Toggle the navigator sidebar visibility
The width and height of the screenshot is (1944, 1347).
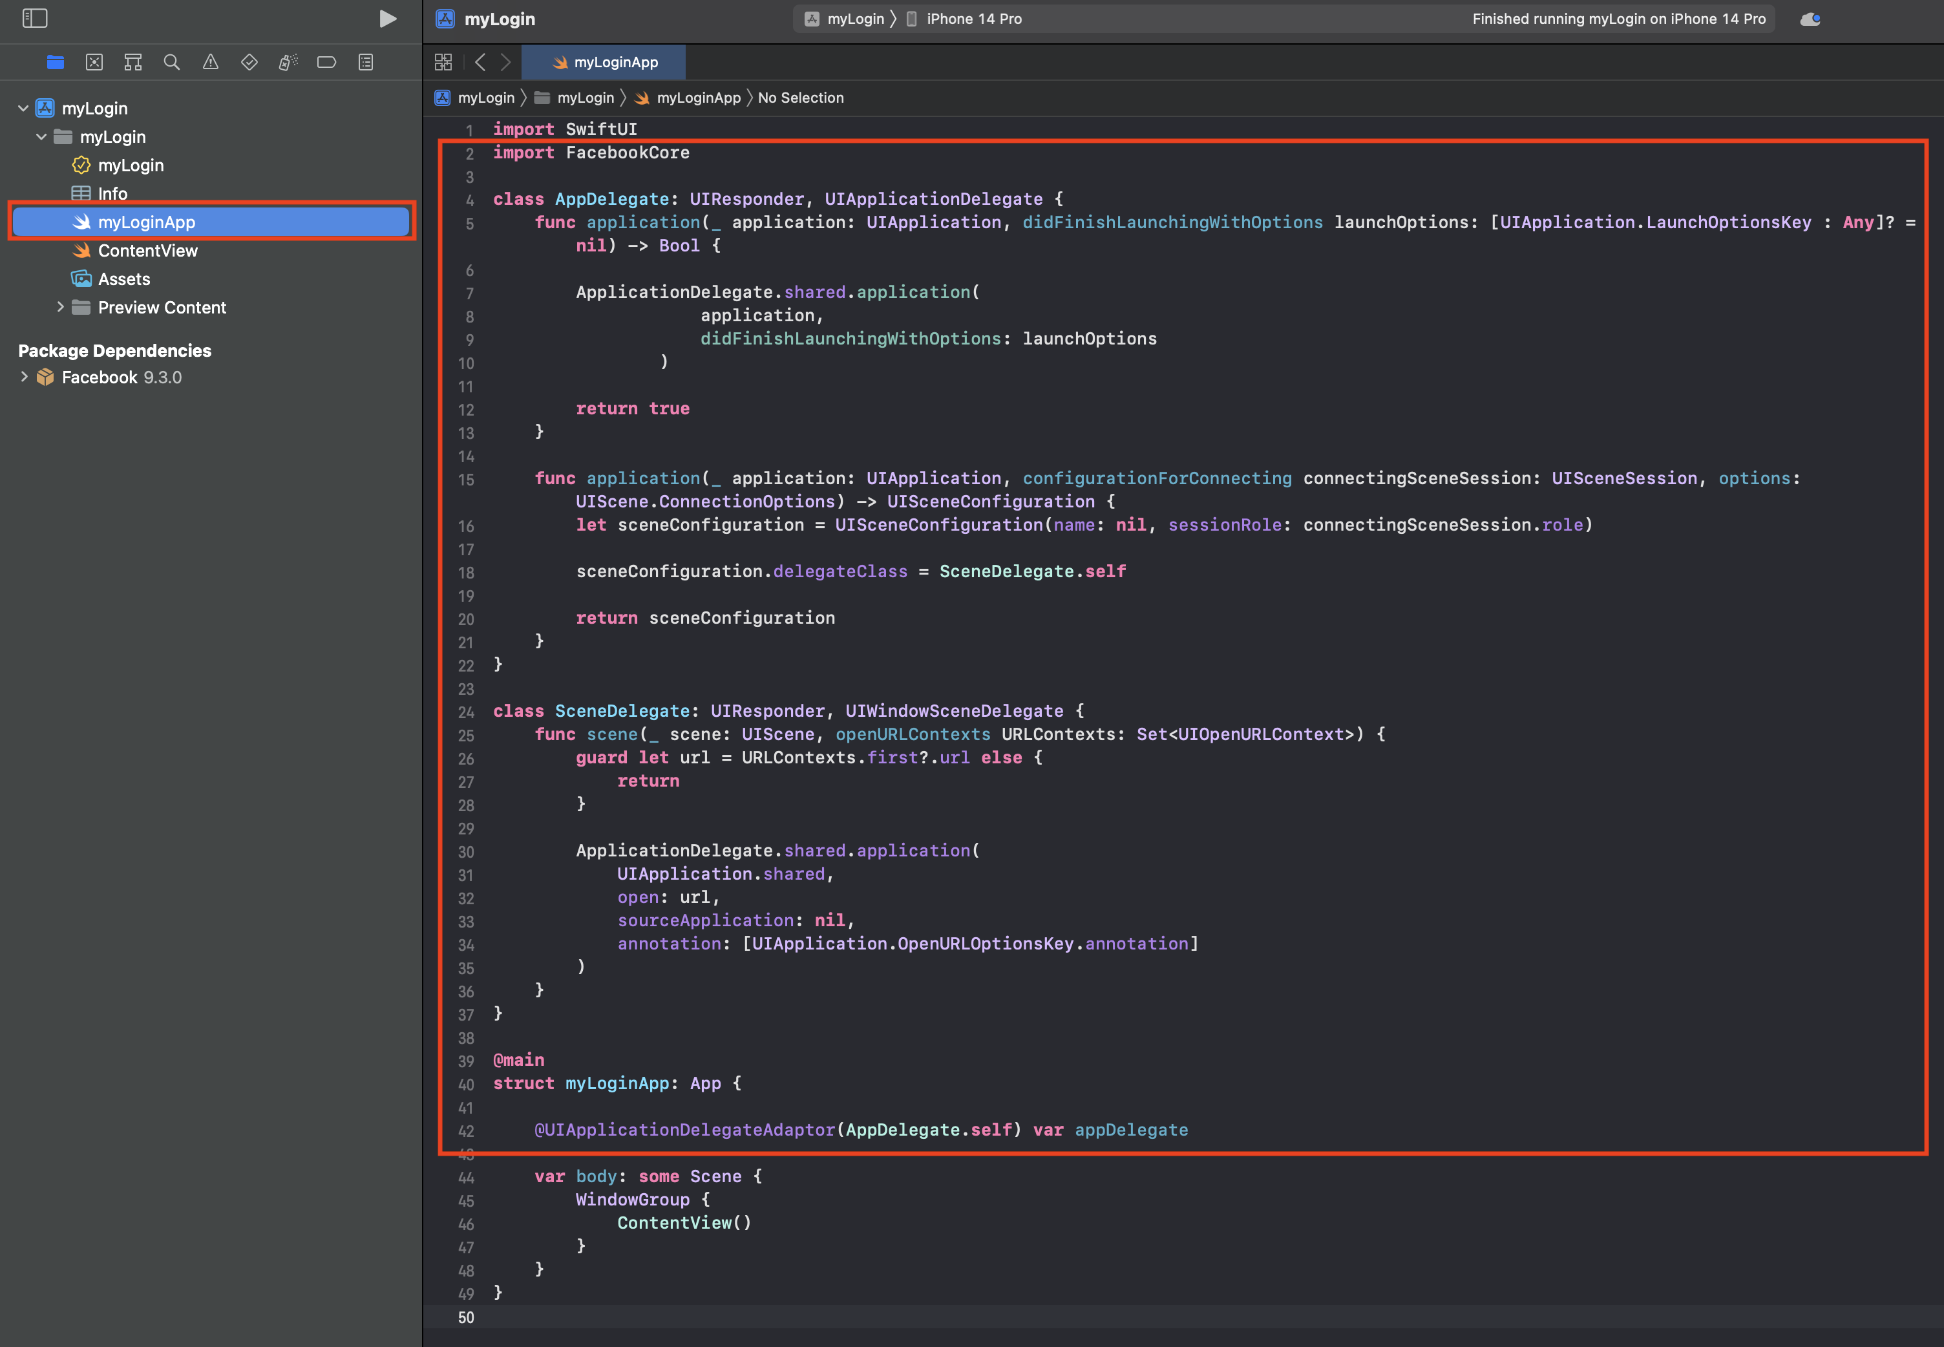coord(35,19)
